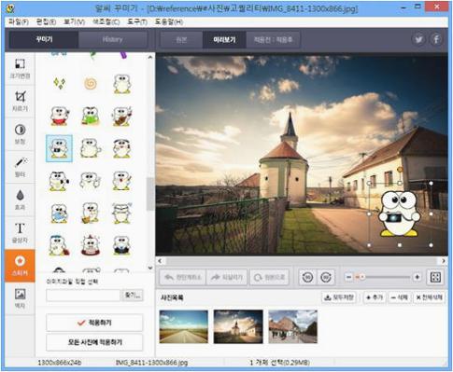Click preview horizontal scroll right arrow
453x372 pixels.
444,260
